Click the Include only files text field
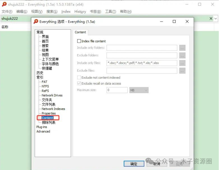Image resolution: width=219 pixels, height=170 pixels. pyautogui.click(x=142, y=63)
